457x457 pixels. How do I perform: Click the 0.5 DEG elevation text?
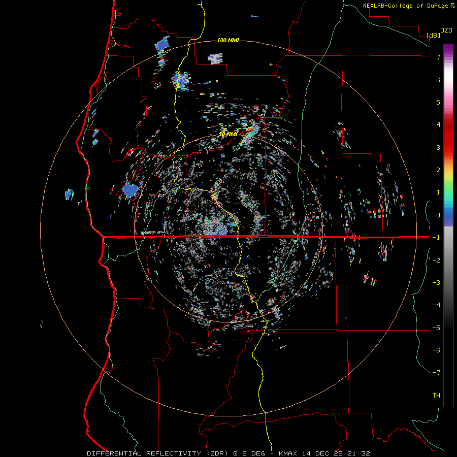pyautogui.click(x=249, y=453)
